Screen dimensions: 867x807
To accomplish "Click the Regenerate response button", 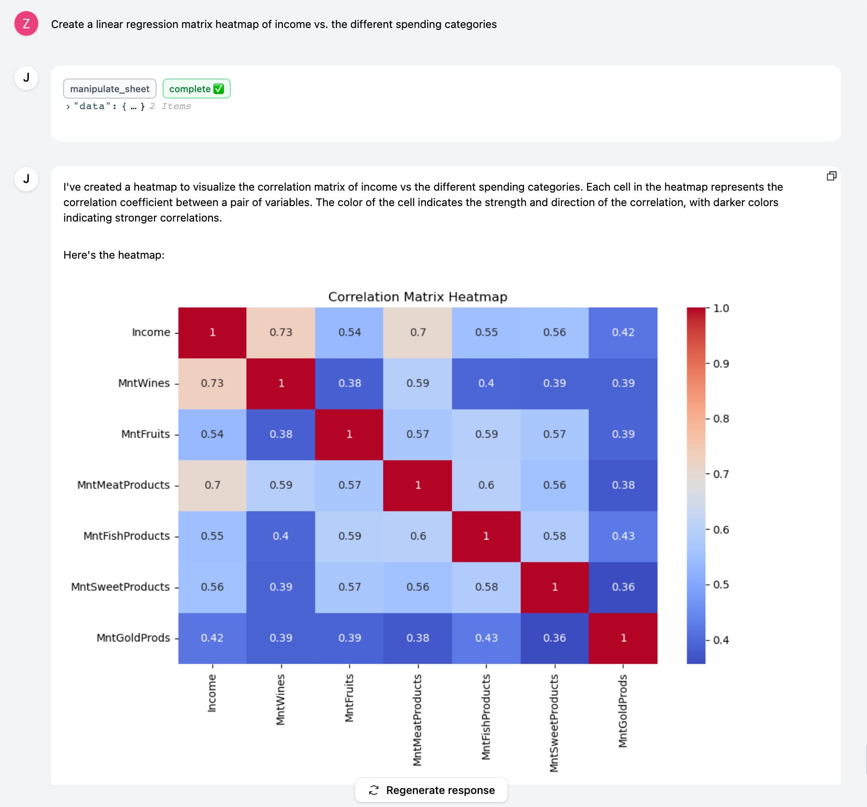I will 432,790.
